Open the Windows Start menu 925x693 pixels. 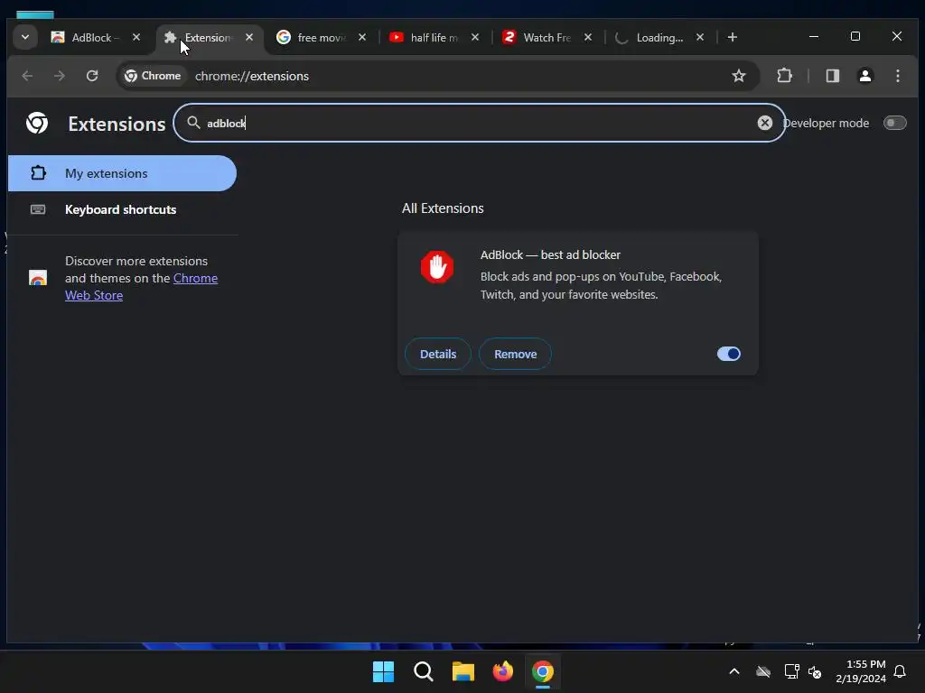click(x=383, y=671)
